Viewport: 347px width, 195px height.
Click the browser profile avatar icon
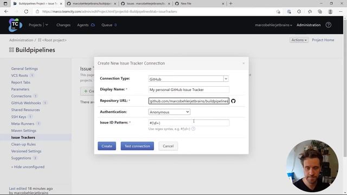pyautogui.click(x=330, y=11)
